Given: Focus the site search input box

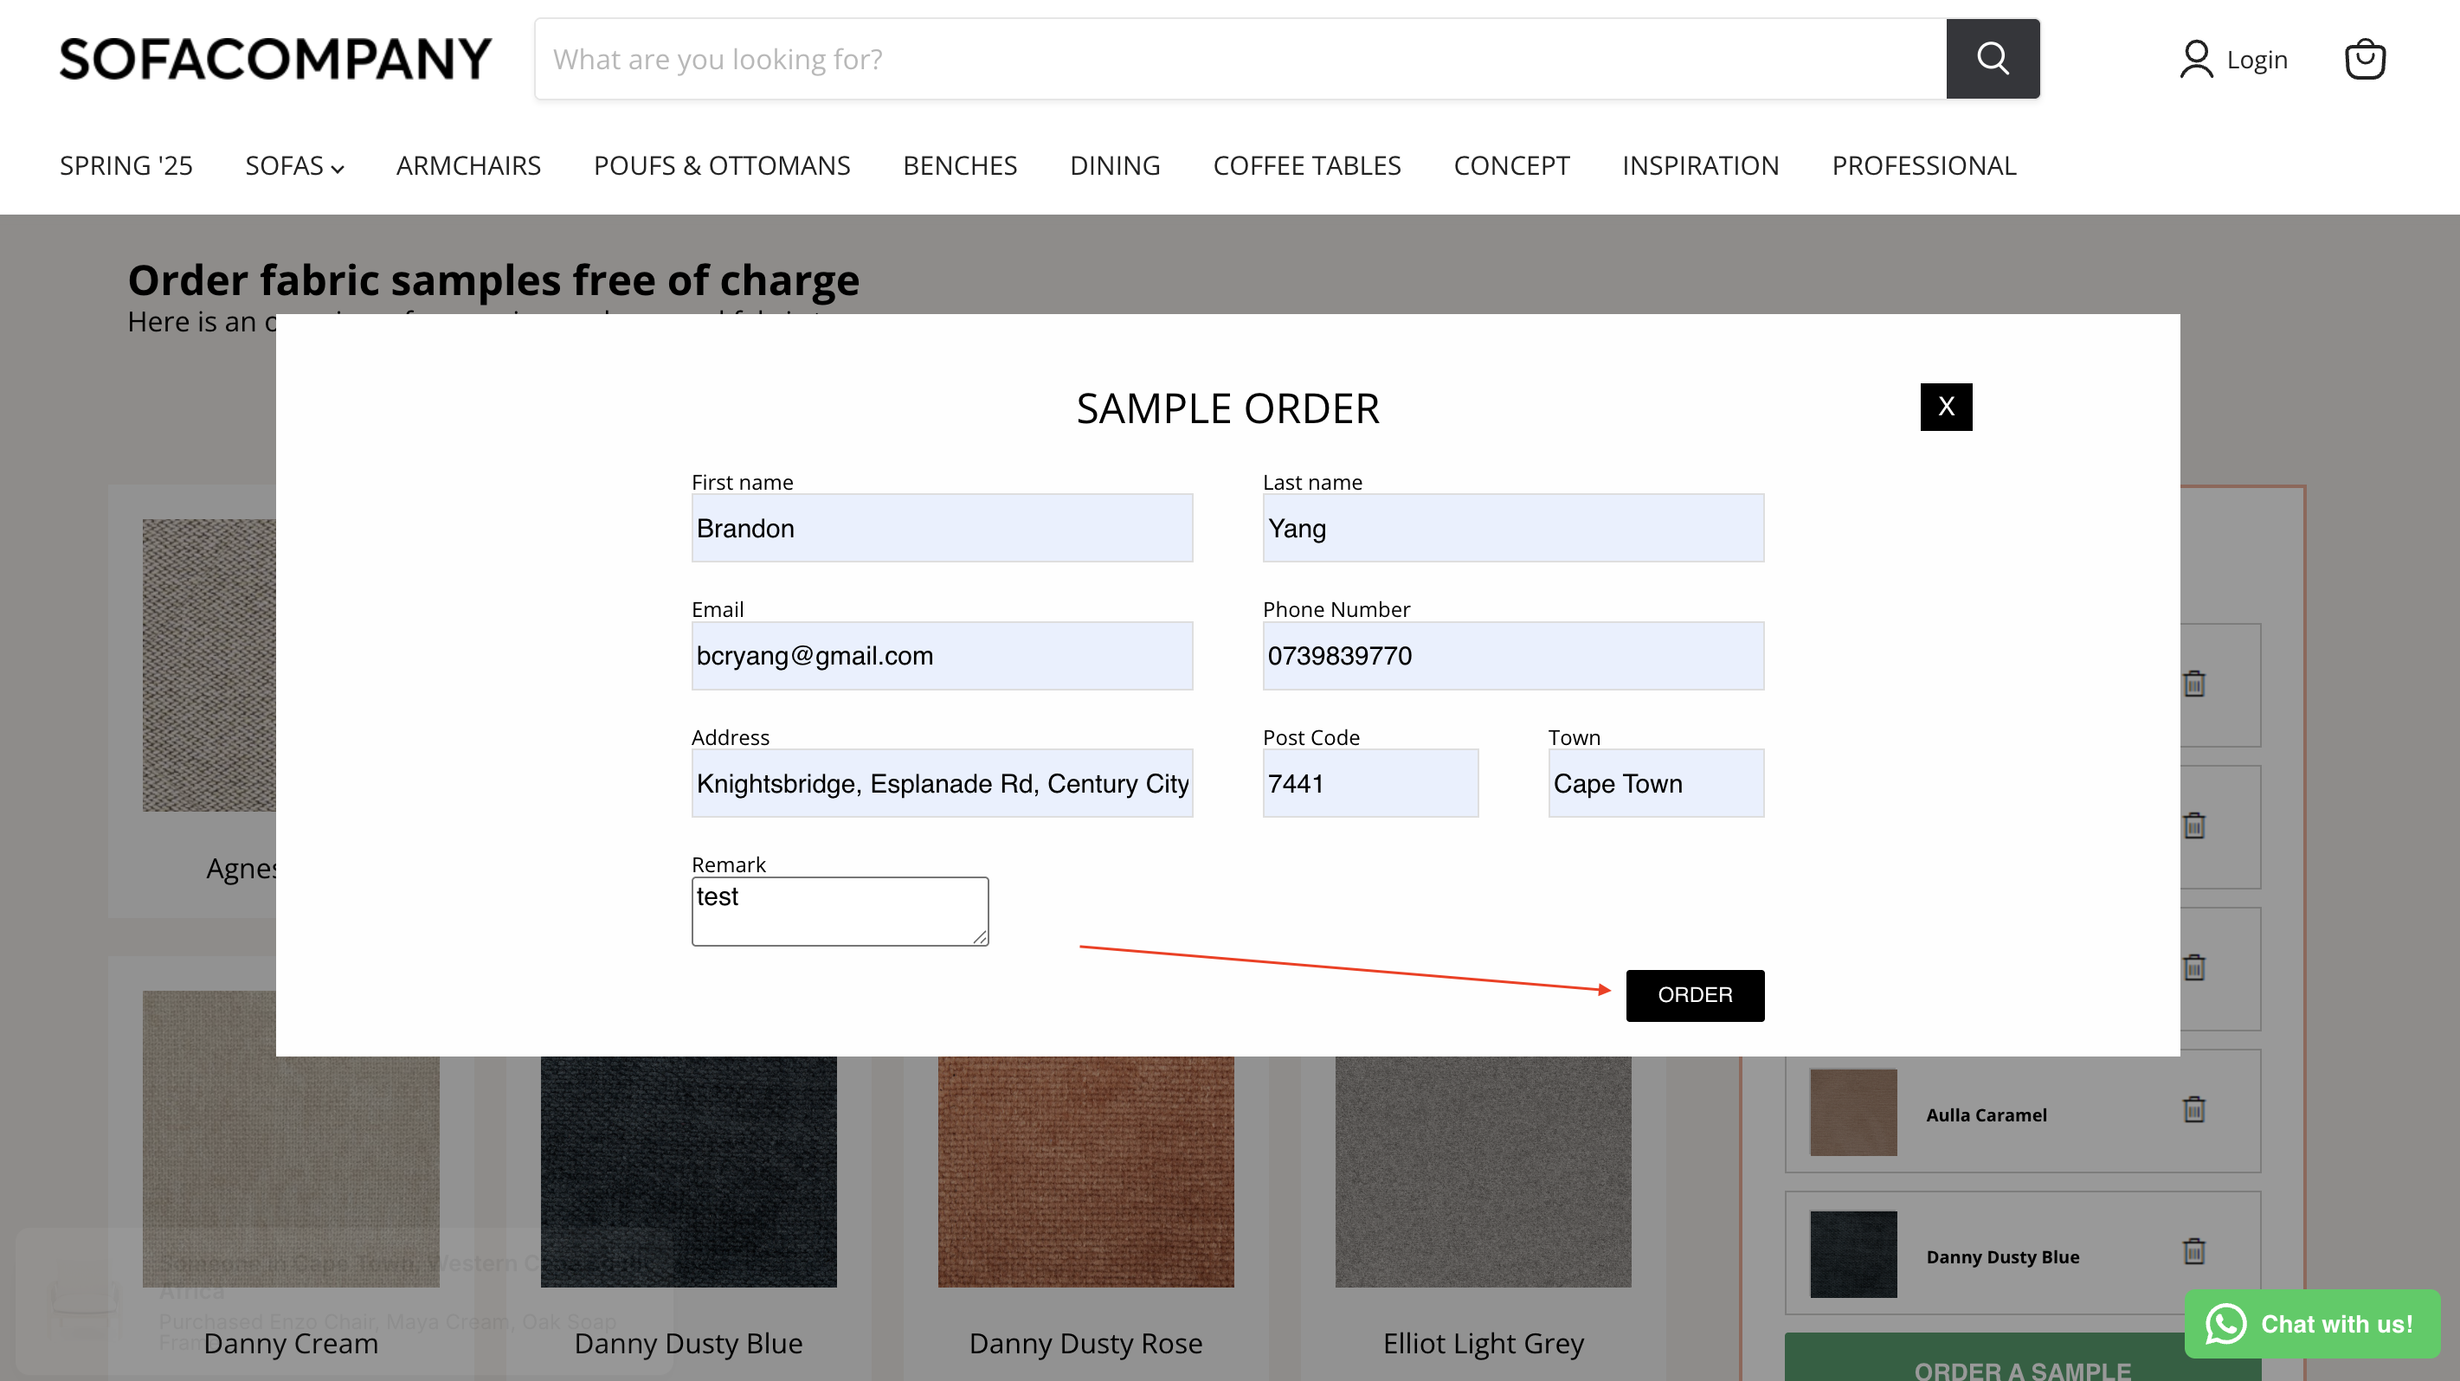Looking at the screenshot, I should point(1240,59).
